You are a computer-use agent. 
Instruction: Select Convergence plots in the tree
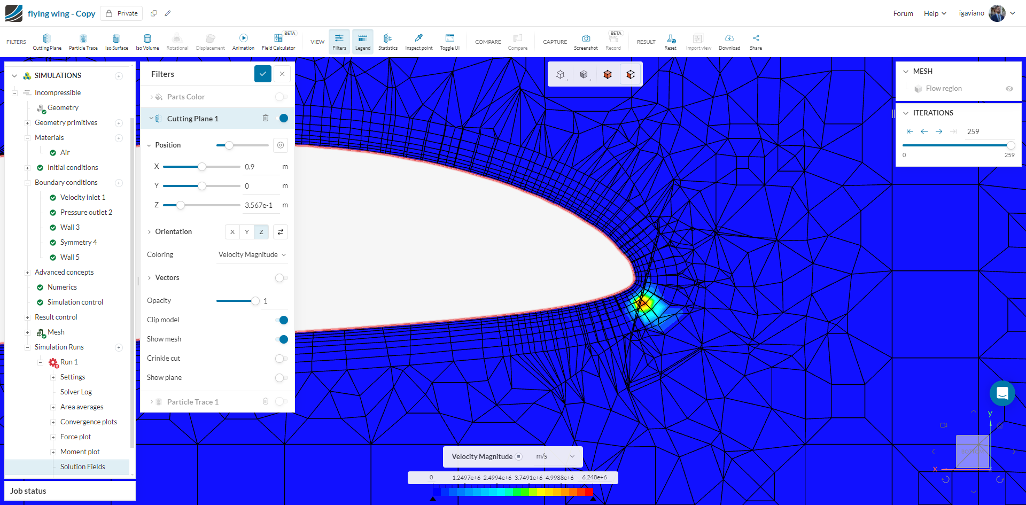pyautogui.click(x=89, y=422)
